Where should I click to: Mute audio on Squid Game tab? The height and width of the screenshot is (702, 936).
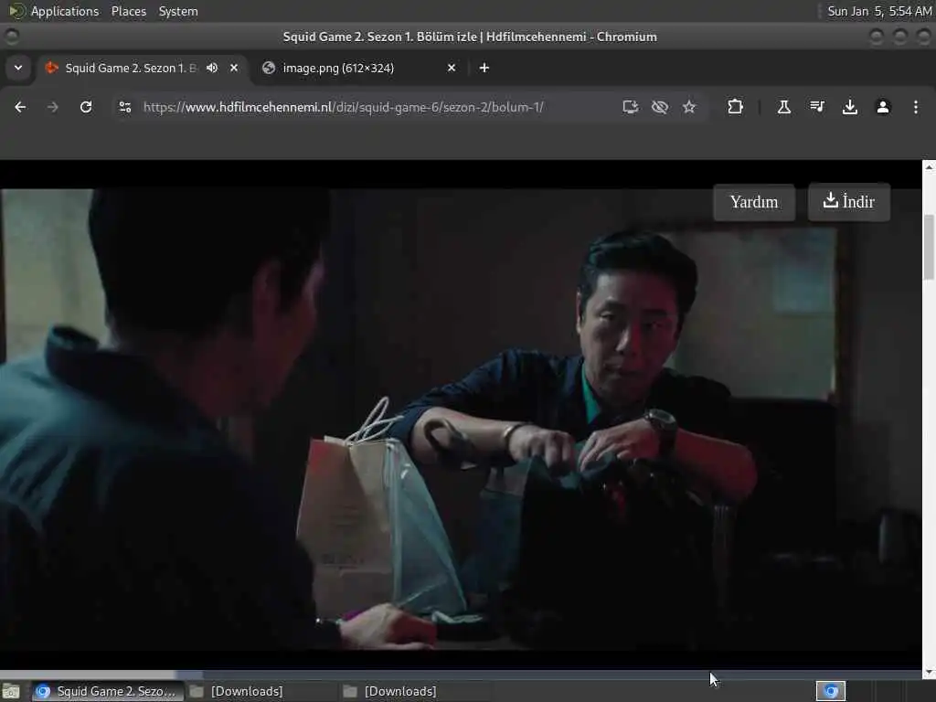(x=212, y=68)
